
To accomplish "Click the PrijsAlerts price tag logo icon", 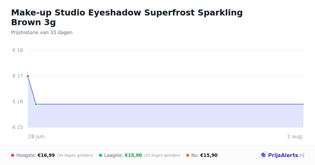I will pyautogui.click(x=263, y=155).
